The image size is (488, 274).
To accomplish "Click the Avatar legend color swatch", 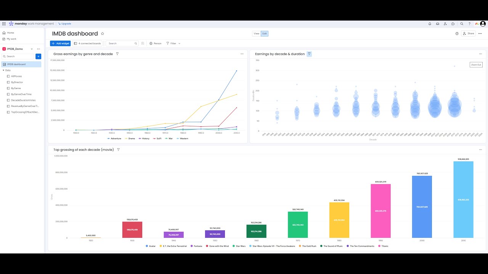I will point(147,246).
